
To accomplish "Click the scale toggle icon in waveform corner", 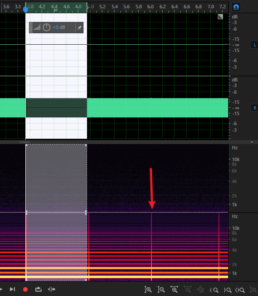I will pos(220,17).
